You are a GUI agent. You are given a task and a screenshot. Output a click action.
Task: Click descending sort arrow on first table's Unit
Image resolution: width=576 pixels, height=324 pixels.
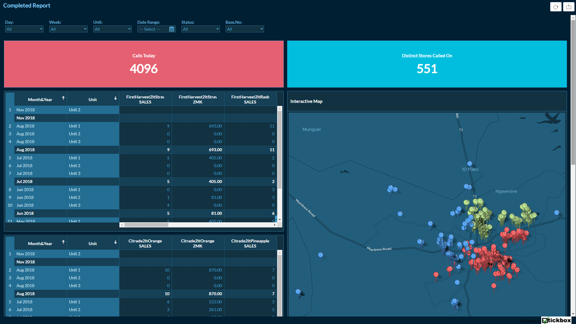[115, 98]
